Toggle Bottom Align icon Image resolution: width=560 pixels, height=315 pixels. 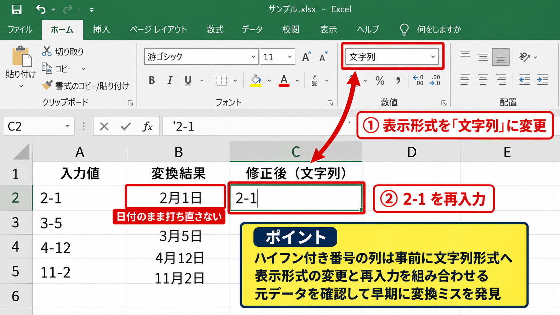(501, 57)
